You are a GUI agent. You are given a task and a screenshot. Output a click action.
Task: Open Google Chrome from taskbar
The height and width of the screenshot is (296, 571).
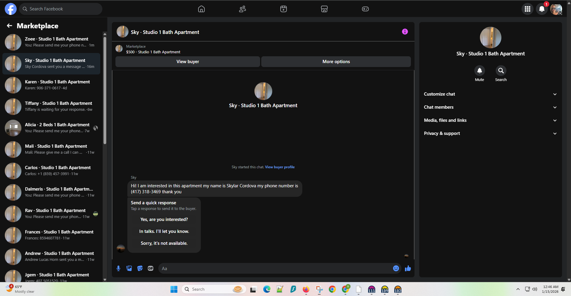332,289
